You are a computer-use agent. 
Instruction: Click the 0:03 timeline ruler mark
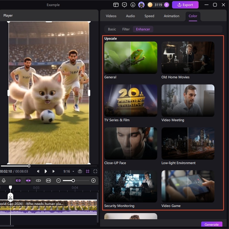(36, 187)
